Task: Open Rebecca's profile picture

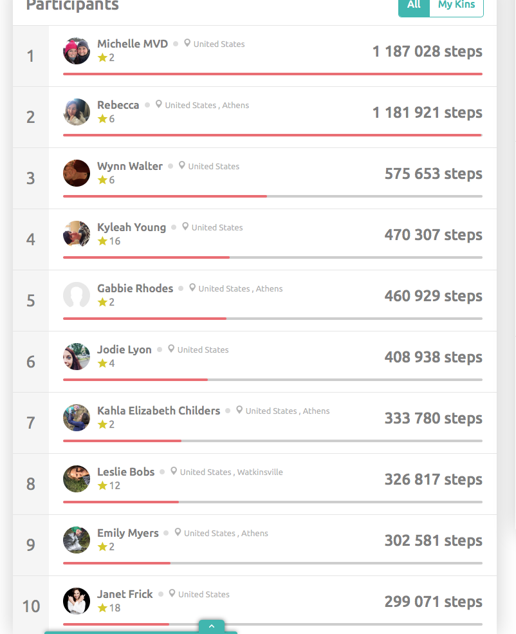Action: [x=77, y=112]
